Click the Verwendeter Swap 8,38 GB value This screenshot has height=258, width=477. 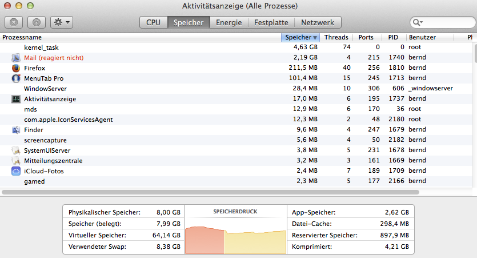(x=169, y=247)
